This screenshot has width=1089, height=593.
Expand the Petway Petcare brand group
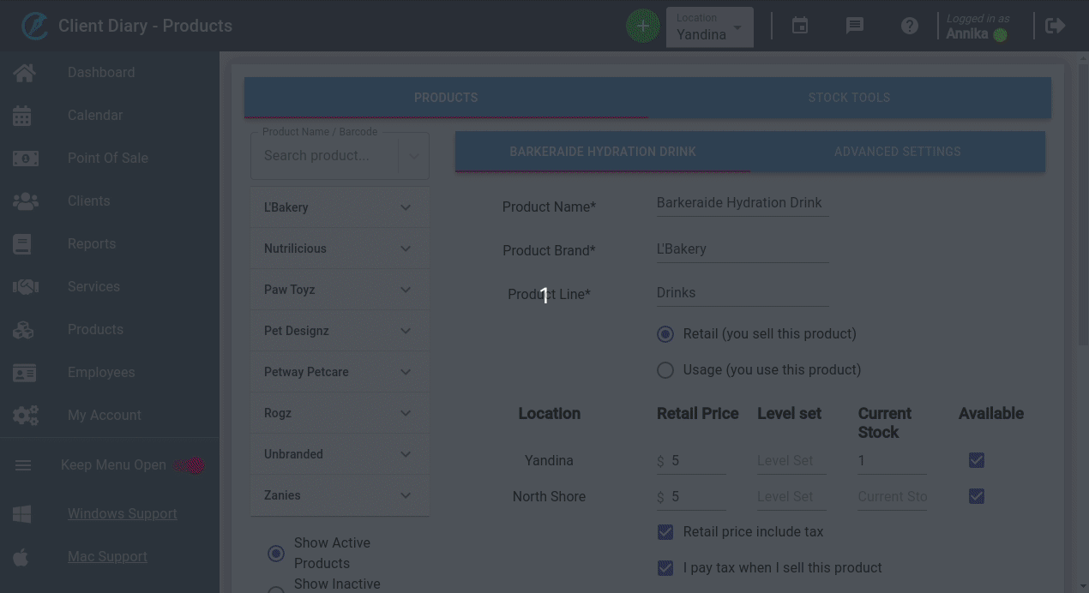point(340,372)
